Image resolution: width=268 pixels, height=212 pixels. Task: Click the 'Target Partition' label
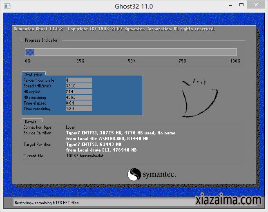37,144
